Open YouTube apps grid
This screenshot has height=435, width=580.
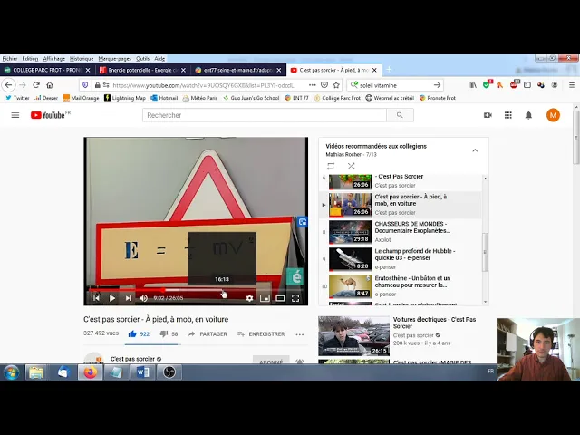[508, 115]
